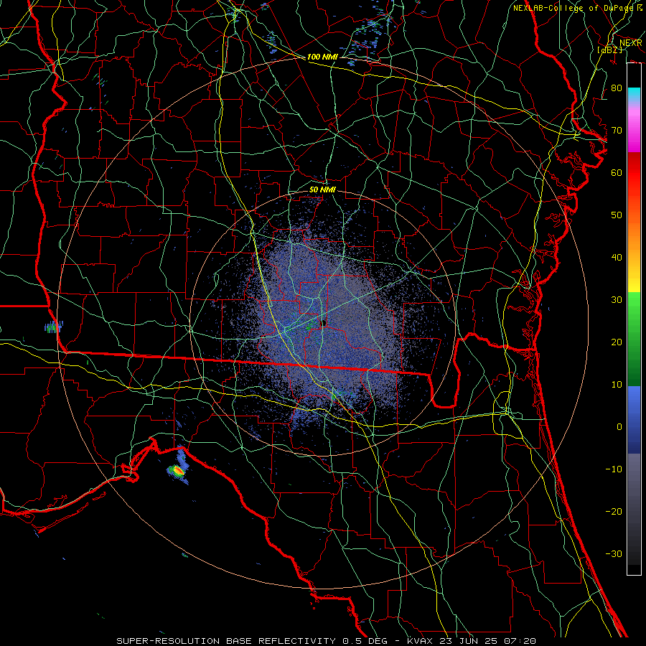This screenshot has width=646, height=646.
Task: Click the 0 value on the dBZ scale
Action: point(619,427)
